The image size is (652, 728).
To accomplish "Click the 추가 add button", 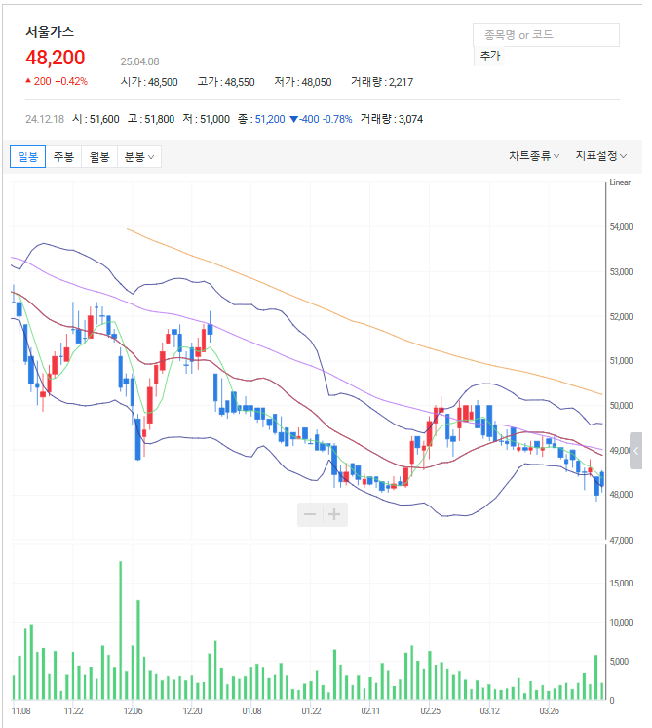I will coord(489,56).
